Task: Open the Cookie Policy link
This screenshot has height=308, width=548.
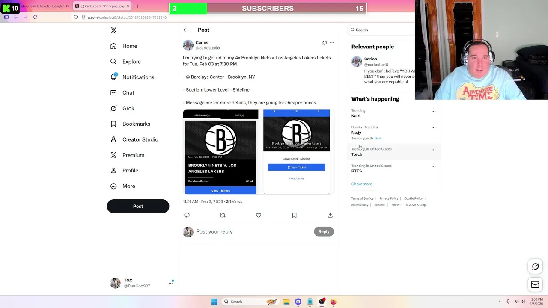Action: [413, 198]
